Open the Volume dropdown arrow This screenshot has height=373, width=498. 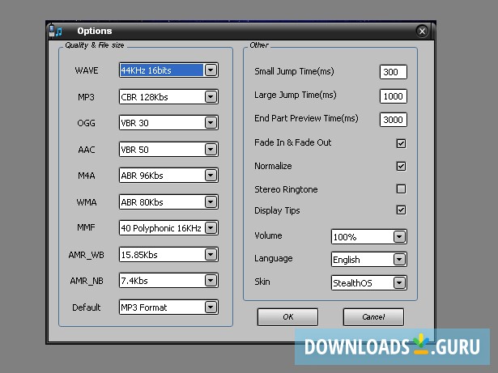tap(399, 236)
